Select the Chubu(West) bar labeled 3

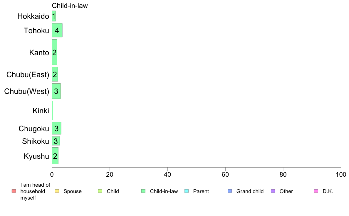56,91
